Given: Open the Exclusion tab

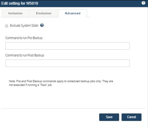Looking at the screenshot, I should [44, 13].
